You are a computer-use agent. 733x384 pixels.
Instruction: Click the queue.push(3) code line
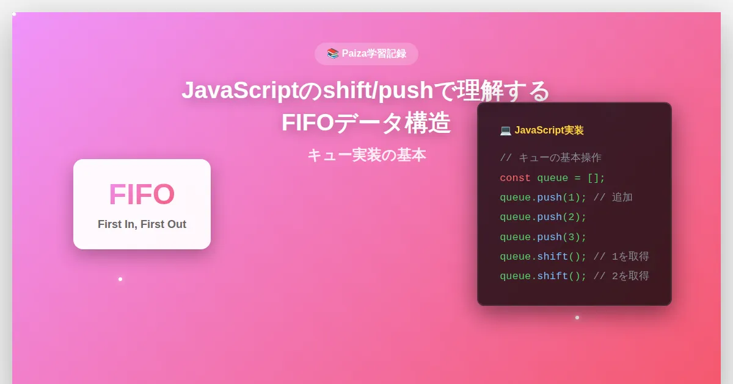click(x=543, y=237)
